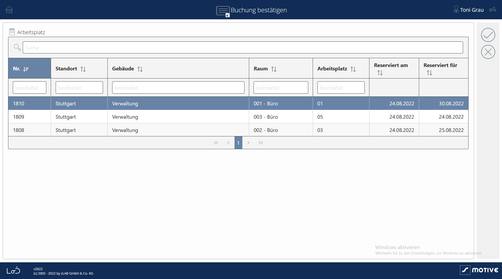Jump to first page of results

pos(216,143)
